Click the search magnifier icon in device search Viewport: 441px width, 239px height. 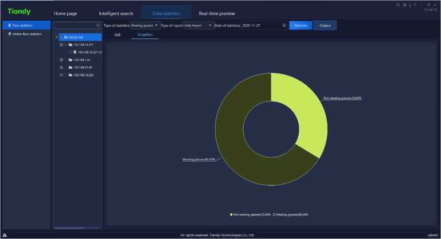[98, 26]
